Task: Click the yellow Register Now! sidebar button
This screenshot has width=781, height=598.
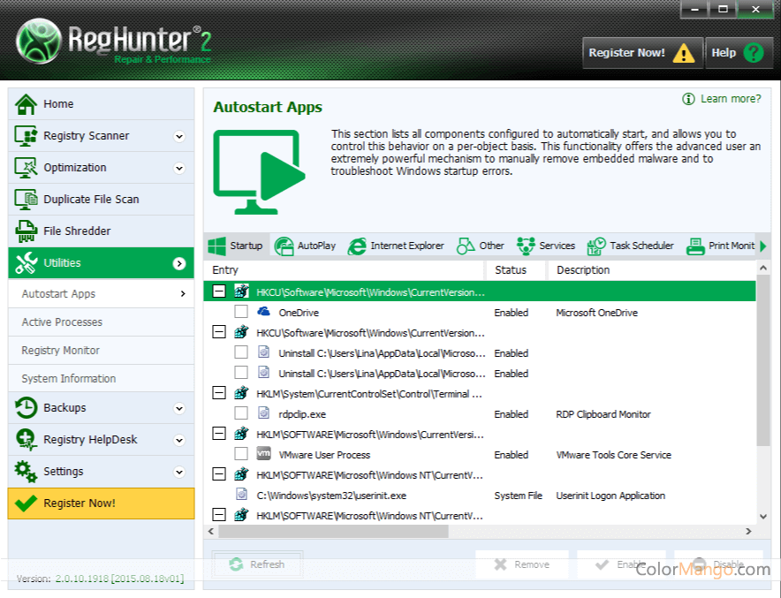Action: (101, 503)
